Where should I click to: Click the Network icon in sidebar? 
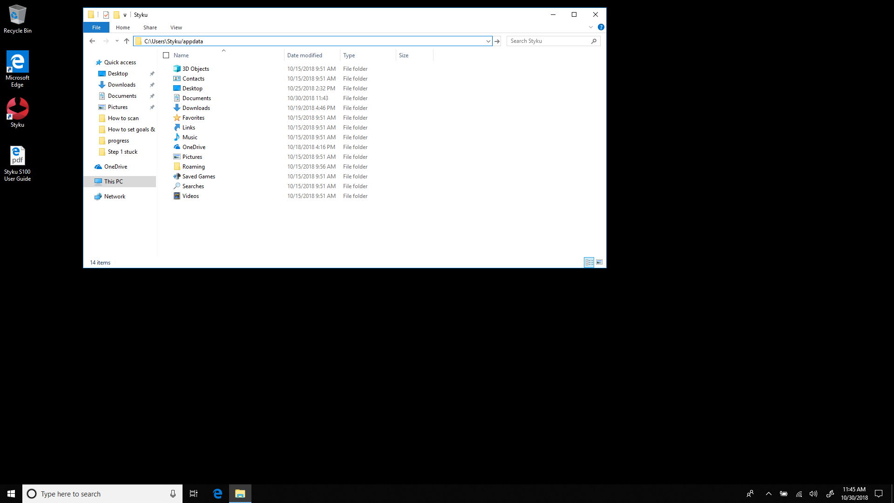(114, 196)
